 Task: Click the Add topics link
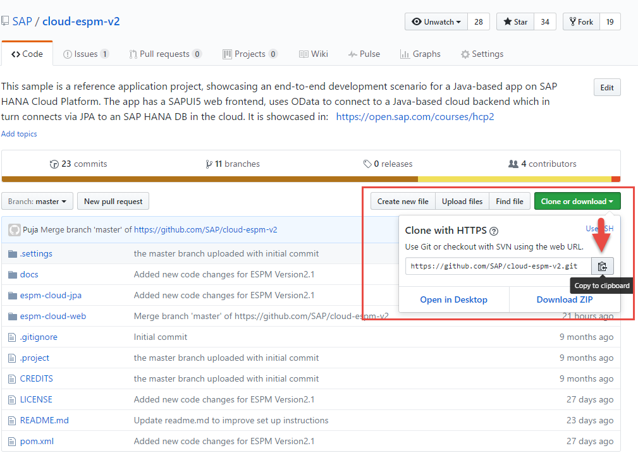pyautogui.click(x=19, y=134)
